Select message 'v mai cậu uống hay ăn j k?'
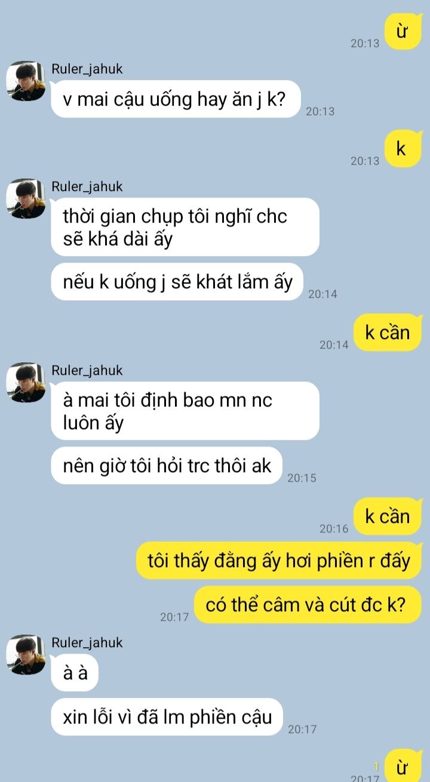This screenshot has width=430, height=782. point(176,99)
